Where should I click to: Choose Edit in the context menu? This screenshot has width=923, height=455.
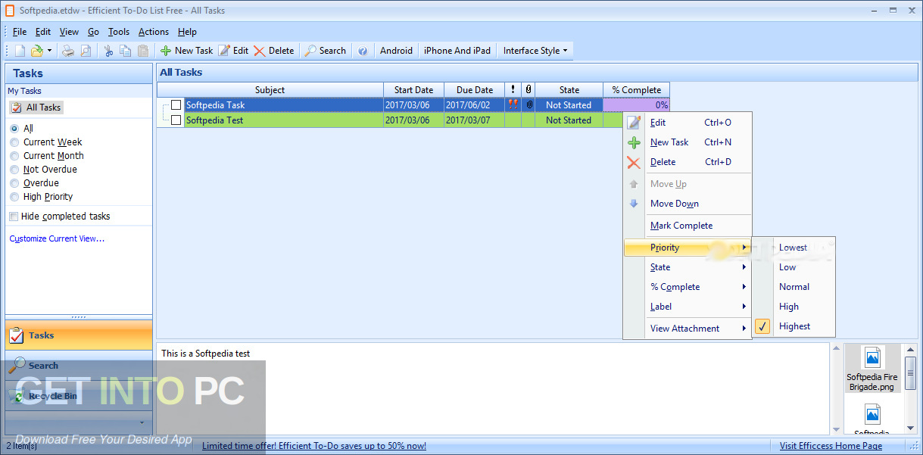click(688, 123)
